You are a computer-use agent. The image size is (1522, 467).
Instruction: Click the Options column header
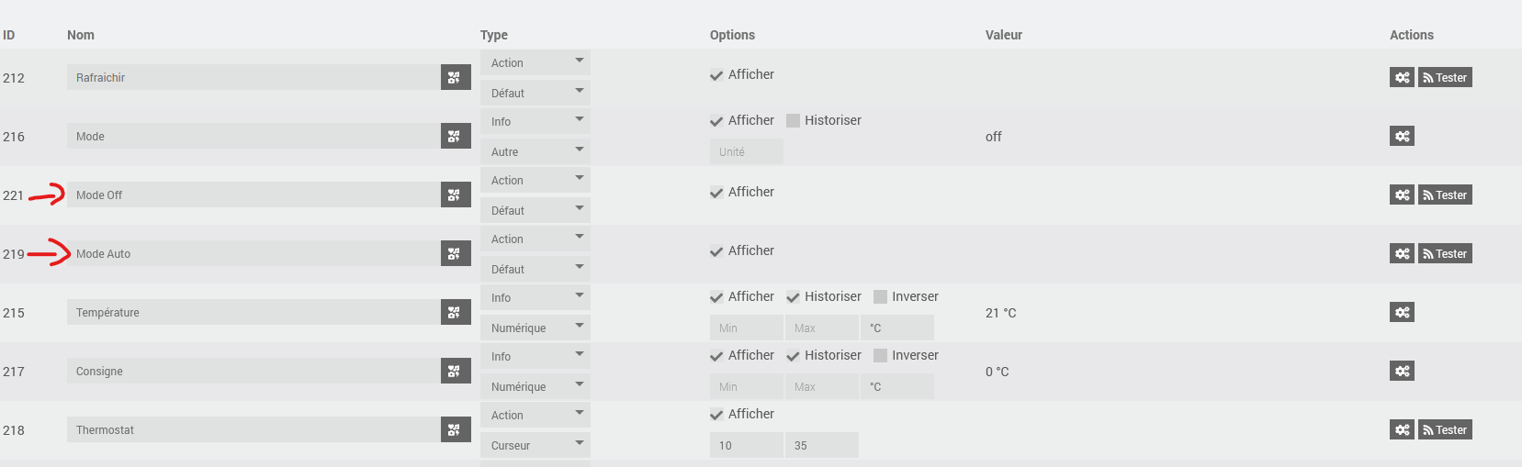tap(732, 35)
